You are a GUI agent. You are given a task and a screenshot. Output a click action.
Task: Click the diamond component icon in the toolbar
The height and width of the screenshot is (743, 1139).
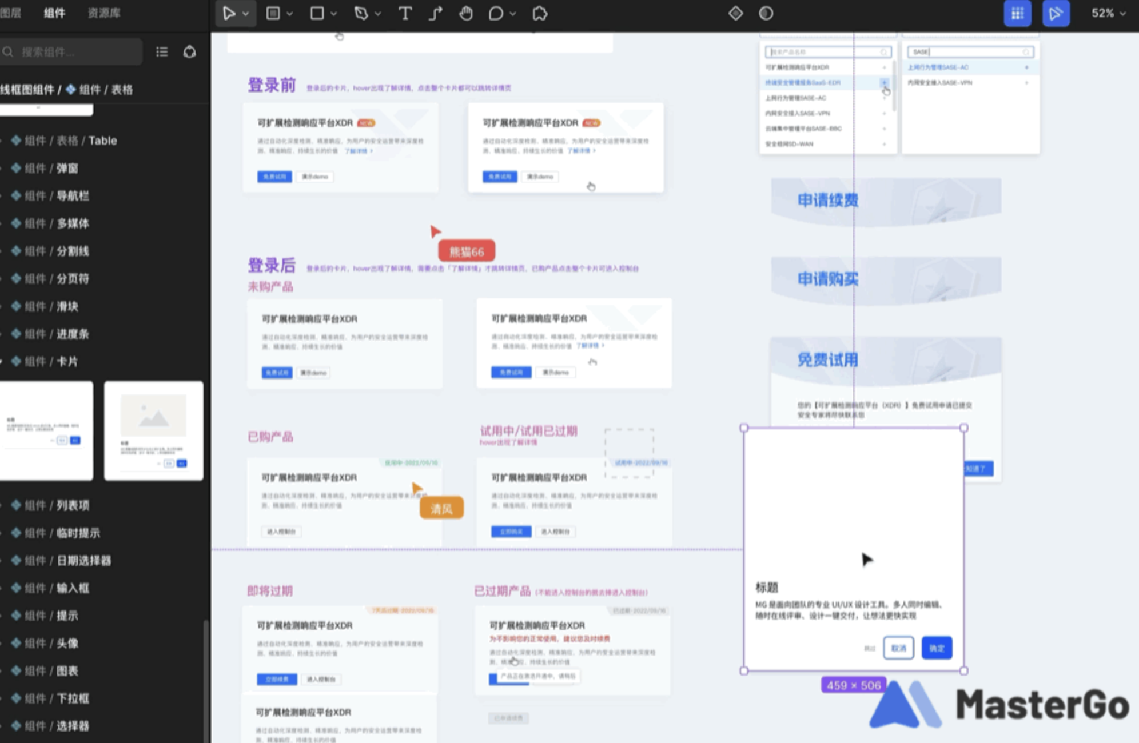point(735,13)
